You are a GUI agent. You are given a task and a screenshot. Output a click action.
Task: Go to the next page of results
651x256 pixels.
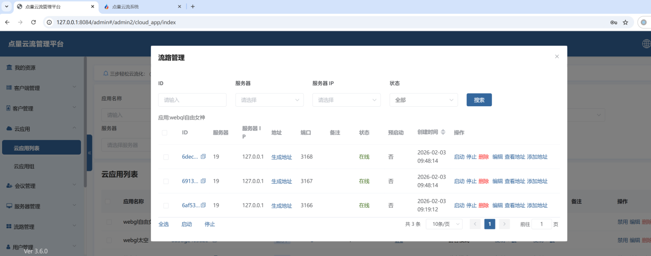point(504,224)
